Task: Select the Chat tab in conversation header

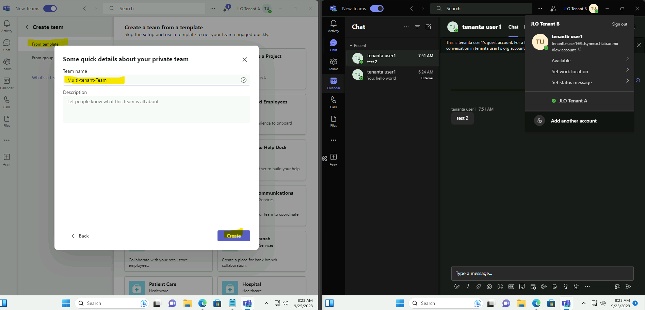Action: tap(513, 27)
